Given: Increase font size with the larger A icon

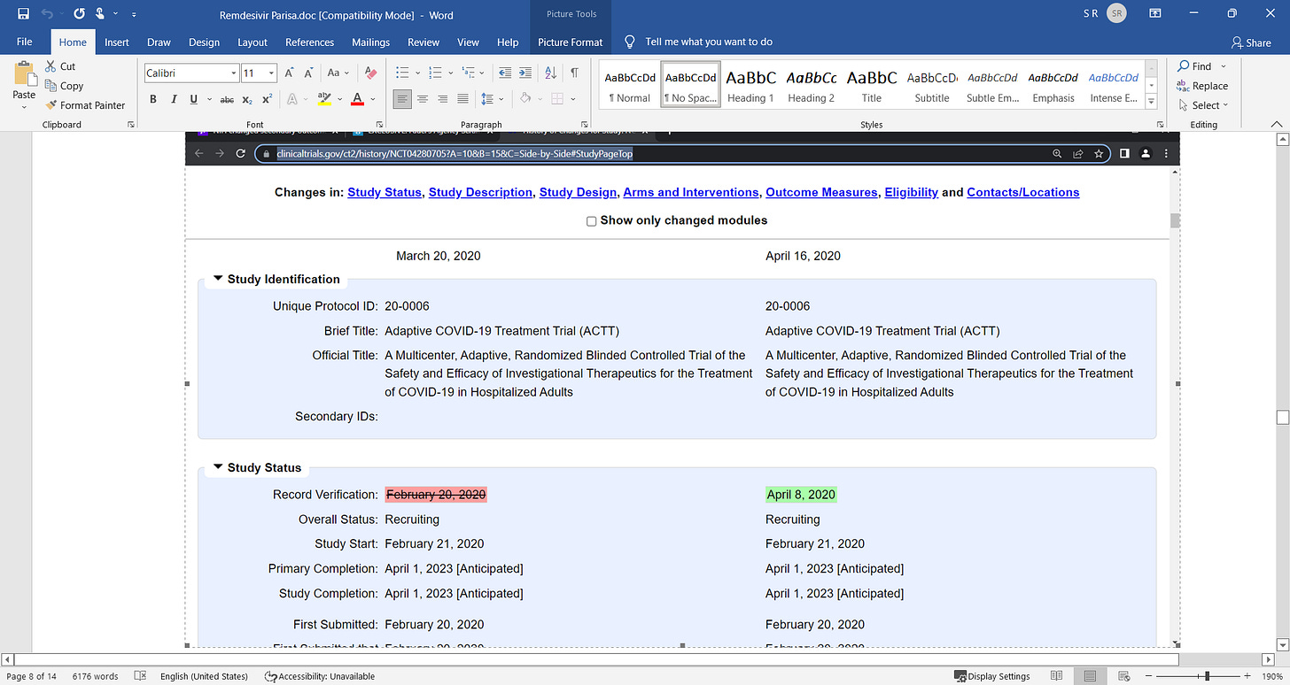Looking at the screenshot, I should (x=289, y=73).
